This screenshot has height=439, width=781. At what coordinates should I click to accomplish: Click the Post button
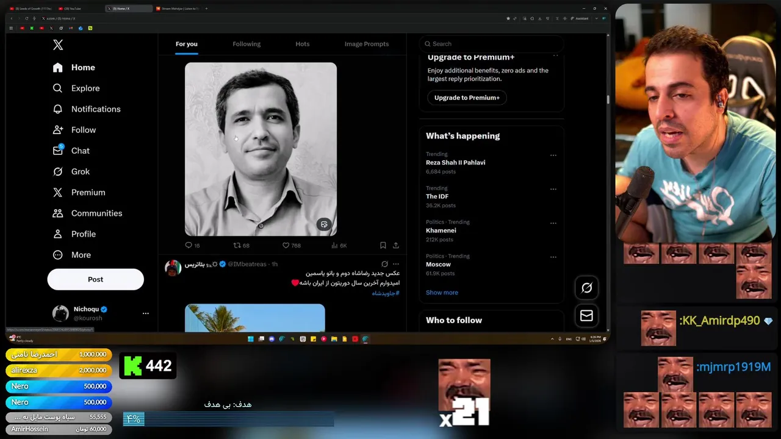click(x=96, y=279)
